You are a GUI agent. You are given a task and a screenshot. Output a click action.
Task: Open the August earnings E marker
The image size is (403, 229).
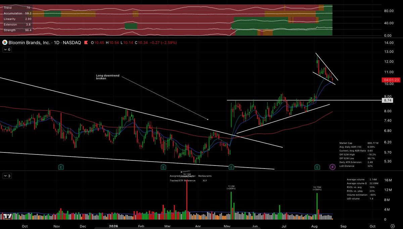click(x=317, y=167)
